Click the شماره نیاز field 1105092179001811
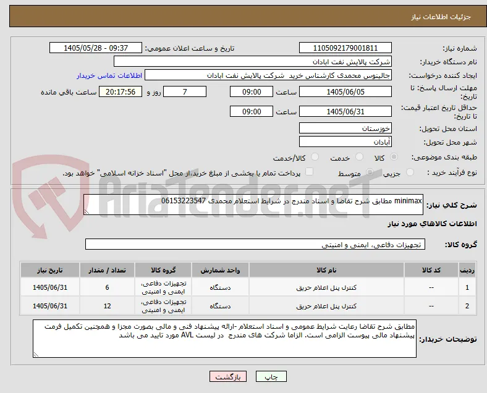 point(345,48)
